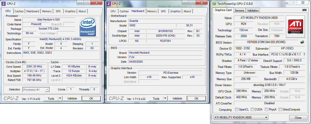311x124 pixels.
Task: Click the Bus Interface question mark help
Action: 304,54
